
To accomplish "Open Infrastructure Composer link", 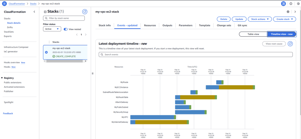I will click(16, 47).
